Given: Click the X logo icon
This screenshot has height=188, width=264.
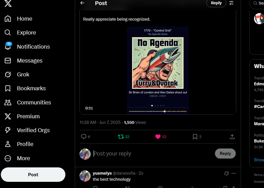Looking at the screenshot, I should tap(8, 3).
